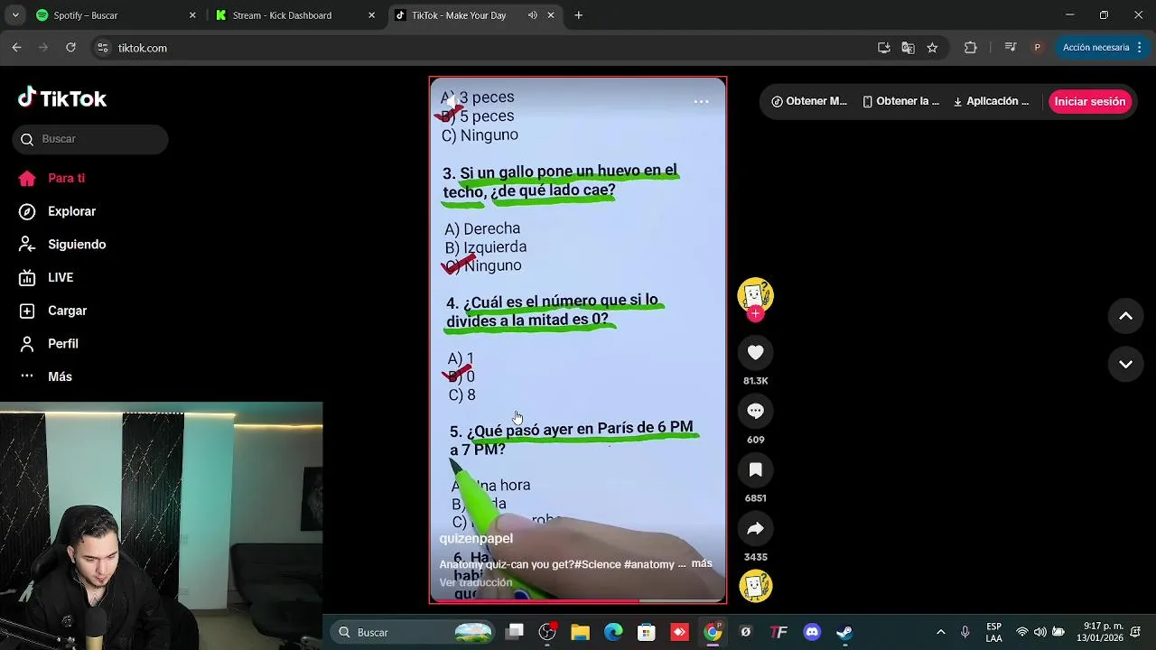Viewport: 1156px width, 650px height.
Task: Open the tab search dropdown arrow
Action: [14, 15]
